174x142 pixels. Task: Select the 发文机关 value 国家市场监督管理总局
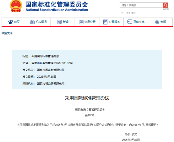(51, 70)
